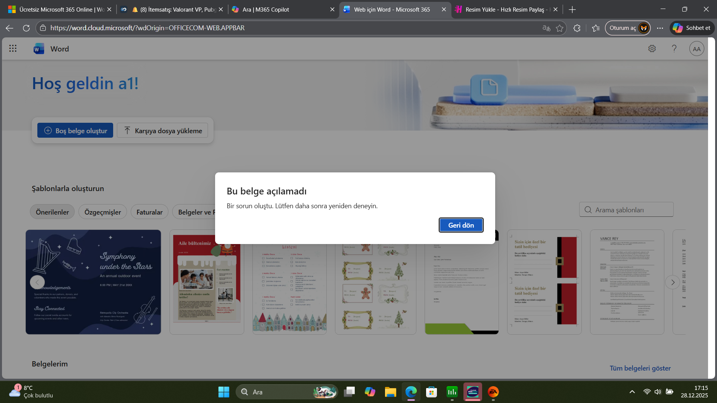This screenshot has width=717, height=403.
Task: Open the Sizin için özel bir tatil hediyesi template
Action: point(544,282)
